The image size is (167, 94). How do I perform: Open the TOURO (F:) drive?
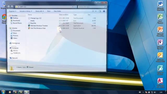[17, 53]
